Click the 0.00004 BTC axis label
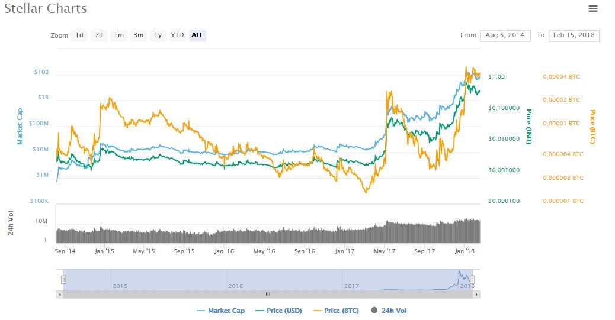This screenshot has width=615, height=320. pos(561,77)
